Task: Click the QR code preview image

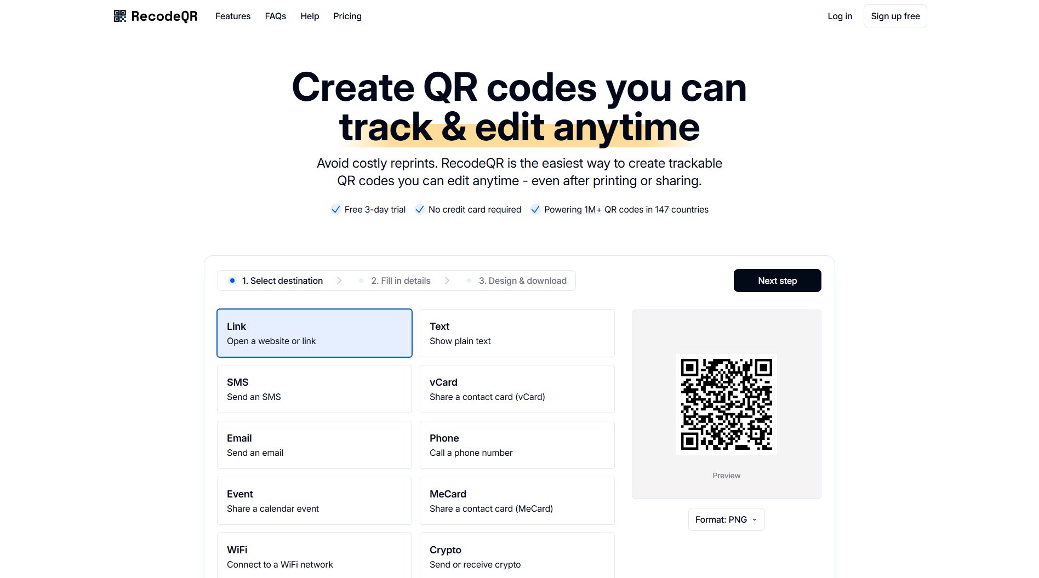Action: tap(726, 404)
